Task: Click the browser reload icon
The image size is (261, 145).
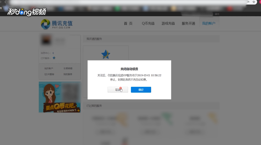Action: coord(6,2)
